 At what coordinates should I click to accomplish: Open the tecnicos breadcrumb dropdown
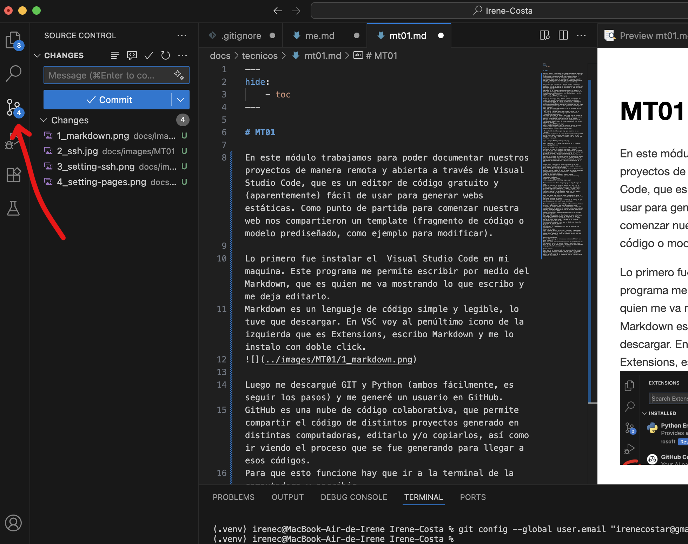point(259,55)
